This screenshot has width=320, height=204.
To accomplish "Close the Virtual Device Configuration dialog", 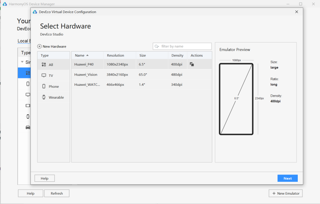I will tap(297, 12).
